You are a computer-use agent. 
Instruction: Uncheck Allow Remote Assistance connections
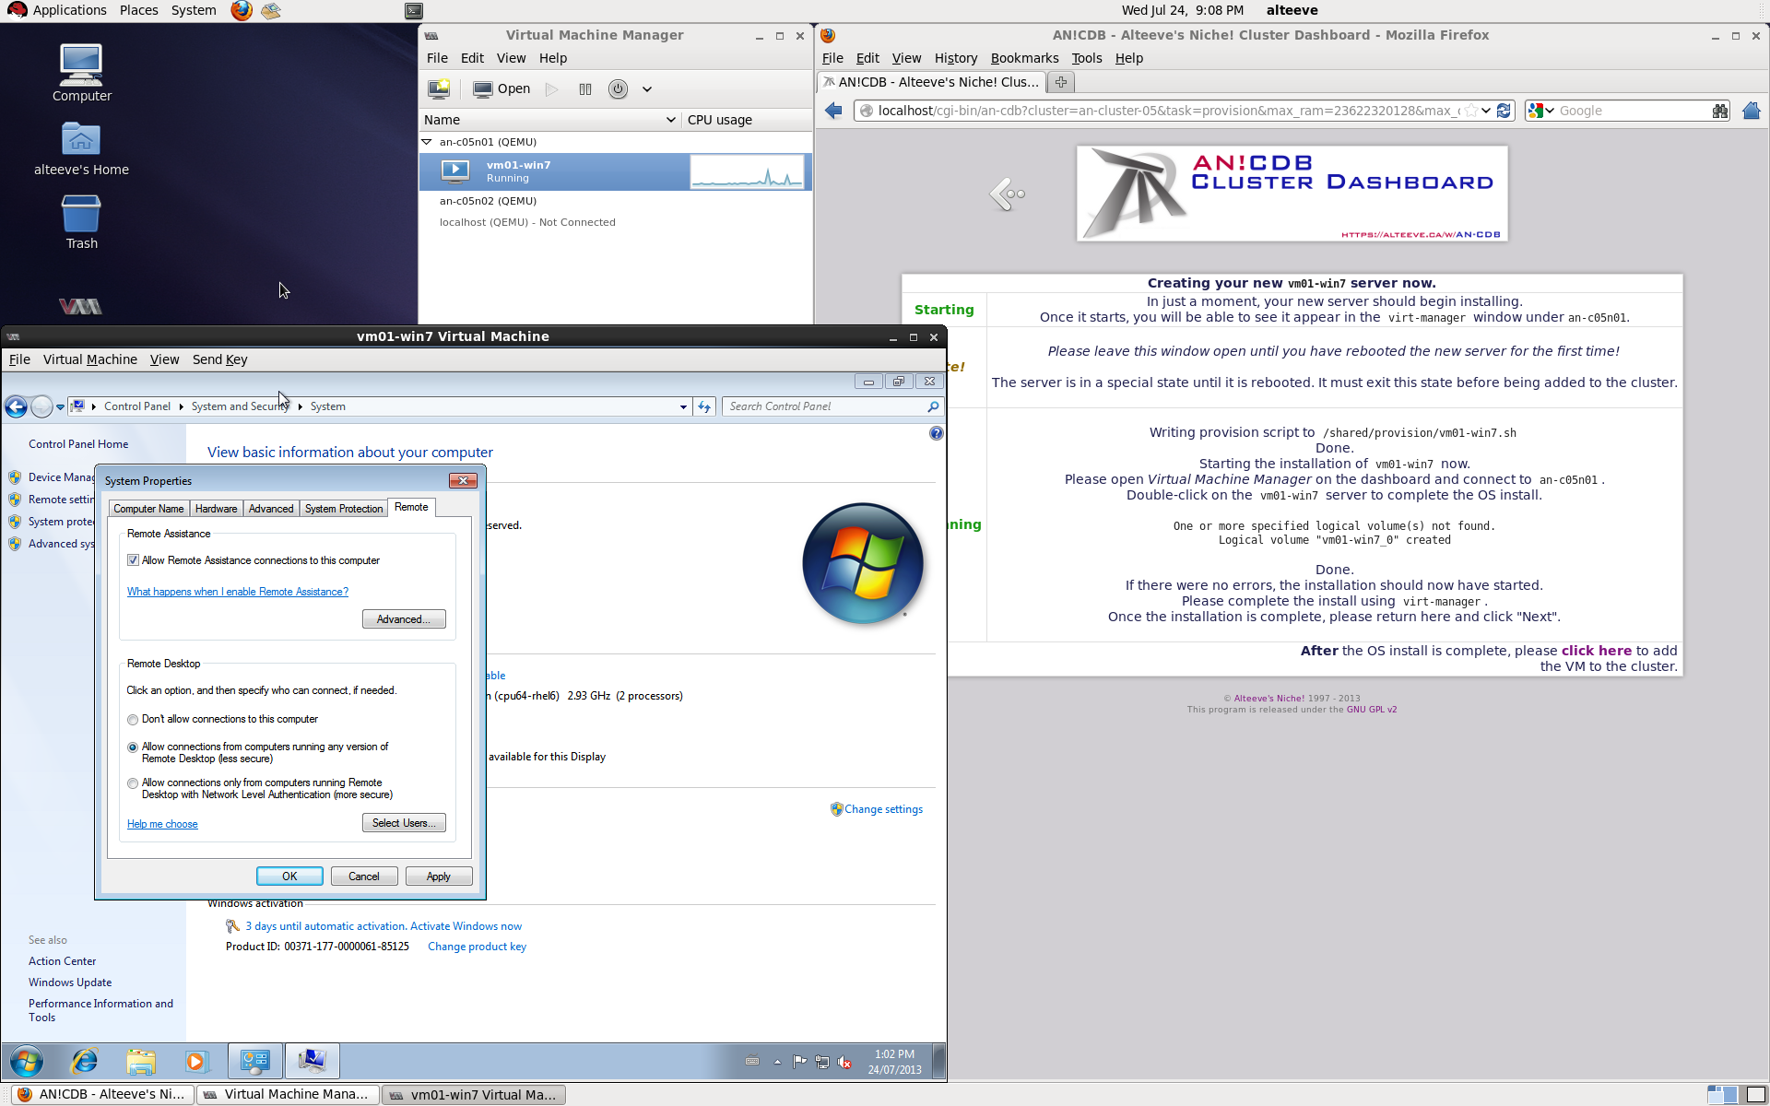134,560
